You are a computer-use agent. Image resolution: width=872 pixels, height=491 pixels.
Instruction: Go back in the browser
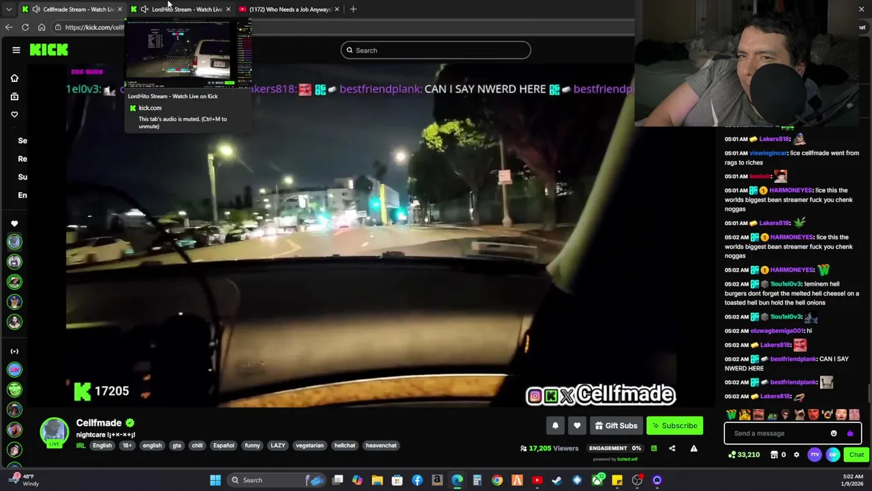pyautogui.click(x=9, y=27)
